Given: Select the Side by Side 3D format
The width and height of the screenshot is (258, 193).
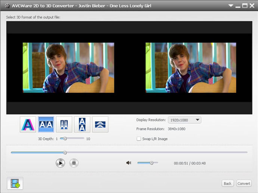Looking at the screenshot, I should point(46,124).
